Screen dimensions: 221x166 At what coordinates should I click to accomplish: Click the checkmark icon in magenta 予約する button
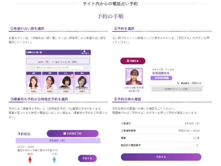pos(128,61)
